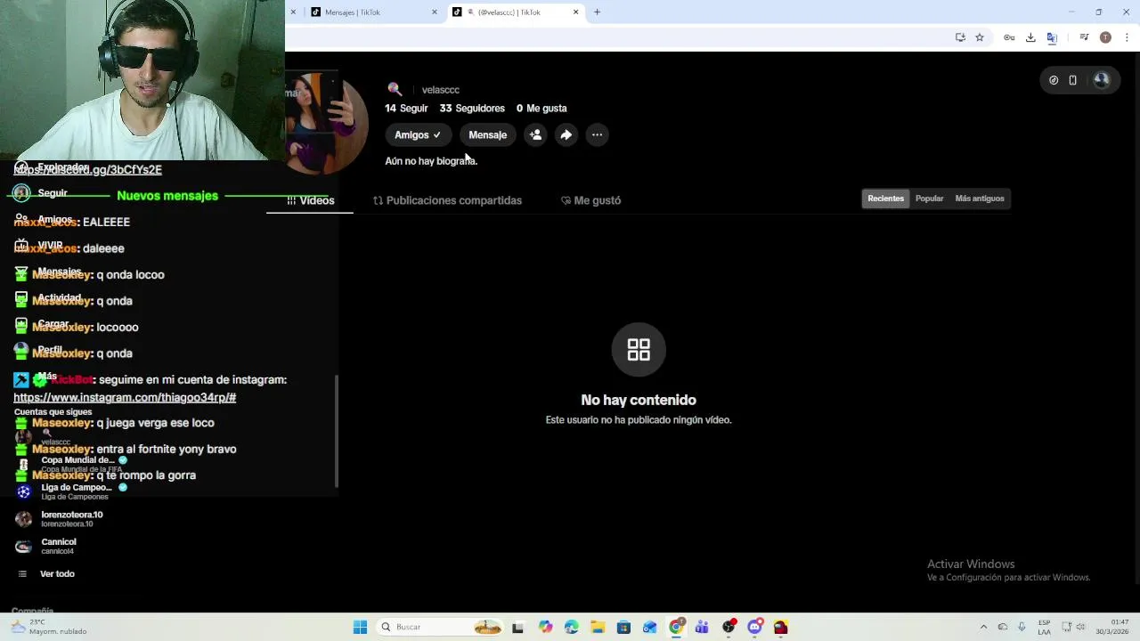The width and height of the screenshot is (1140, 641).
Task: Click the Mensaje button on velasccc profile
Action: click(487, 135)
